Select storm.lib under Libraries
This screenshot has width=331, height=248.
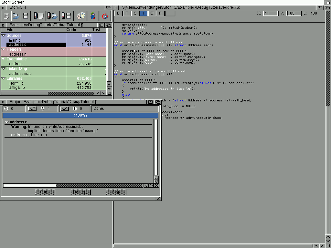(x=16, y=83)
